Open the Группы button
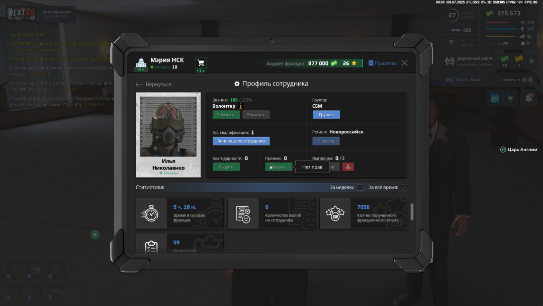Screen dimensions: 543x306 pos(326,115)
